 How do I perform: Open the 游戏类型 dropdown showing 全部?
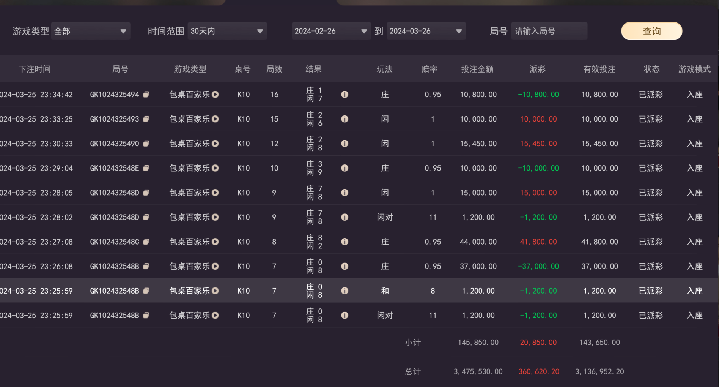pos(90,31)
